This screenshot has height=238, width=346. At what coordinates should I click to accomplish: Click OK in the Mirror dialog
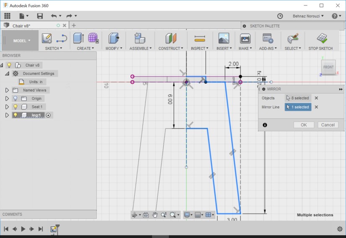point(304,125)
